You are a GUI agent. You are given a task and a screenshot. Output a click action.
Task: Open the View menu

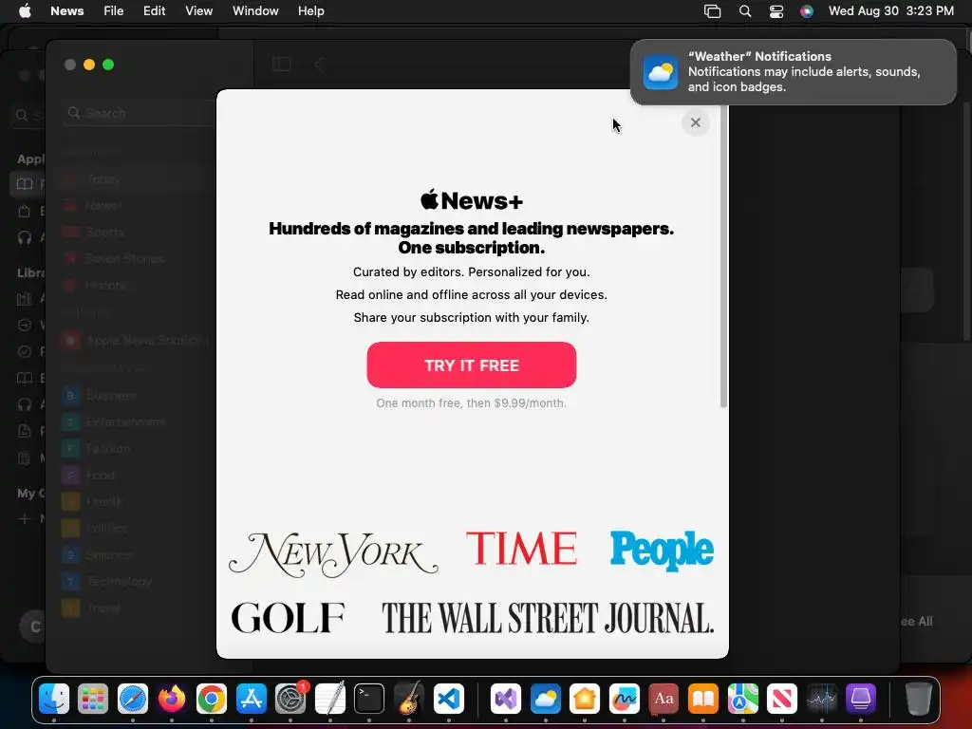pos(199,11)
